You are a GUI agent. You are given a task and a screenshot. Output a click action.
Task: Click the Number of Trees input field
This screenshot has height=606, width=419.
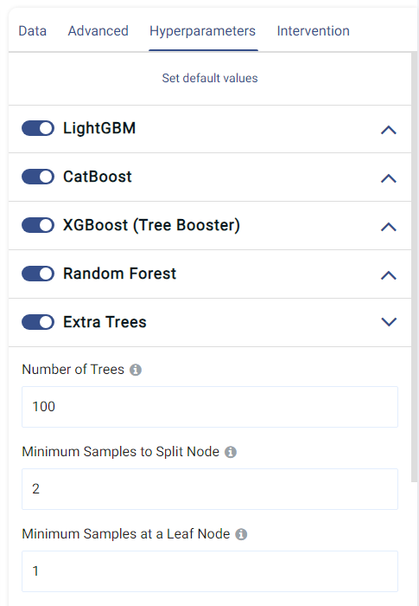[210, 407]
